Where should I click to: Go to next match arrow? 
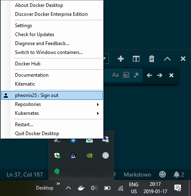pyautogui.click(x=159, y=75)
